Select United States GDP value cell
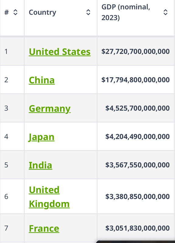The height and width of the screenshot is (243, 175). click(x=136, y=51)
